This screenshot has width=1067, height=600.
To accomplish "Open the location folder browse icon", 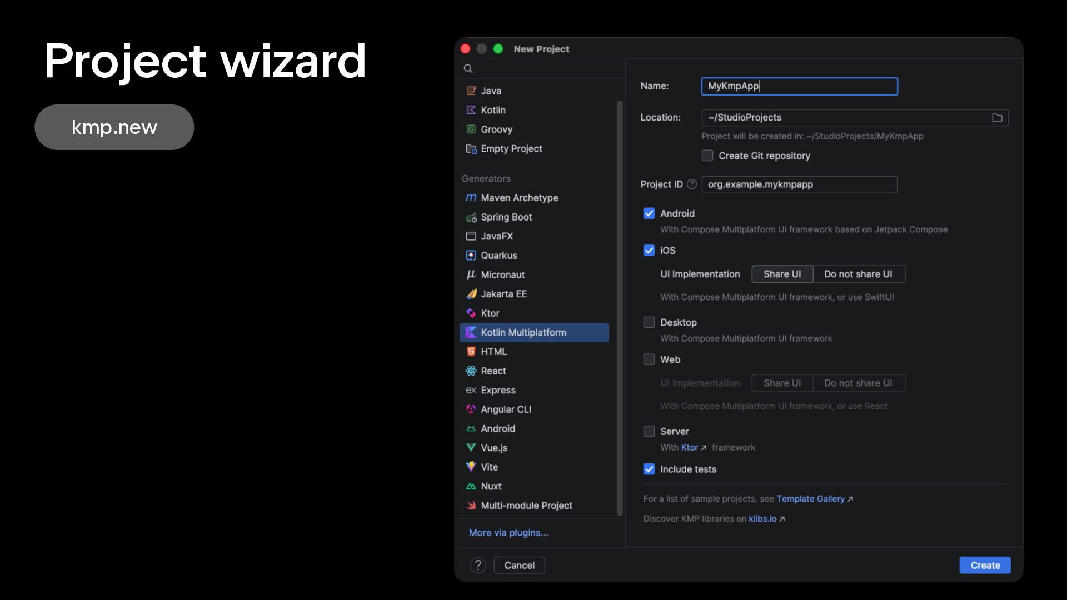I will [x=998, y=118].
